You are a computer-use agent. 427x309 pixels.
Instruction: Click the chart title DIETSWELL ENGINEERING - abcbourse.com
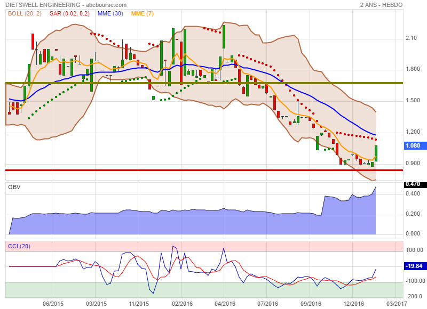pos(66,5)
